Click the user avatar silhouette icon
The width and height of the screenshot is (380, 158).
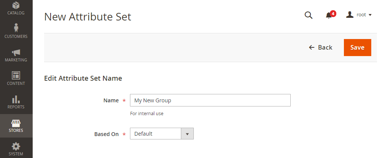(x=350, y=15)
